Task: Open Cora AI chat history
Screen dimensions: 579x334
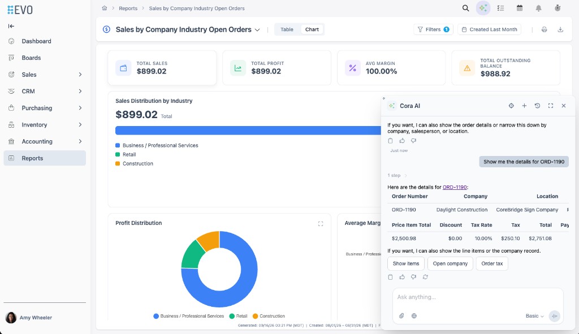Action: pos(537,106)
